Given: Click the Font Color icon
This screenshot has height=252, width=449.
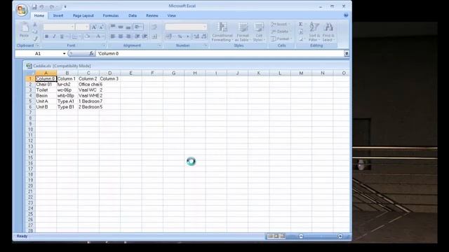Looking at the screenshot, I should pos(98,36).
